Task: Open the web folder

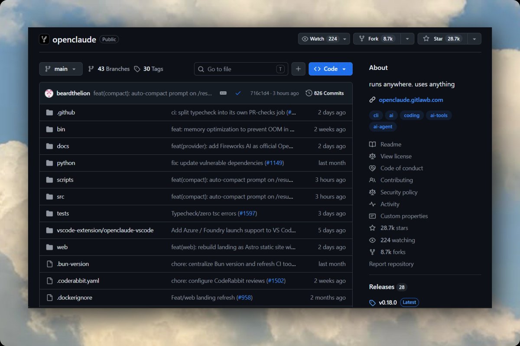Action: tap(62, 247)
